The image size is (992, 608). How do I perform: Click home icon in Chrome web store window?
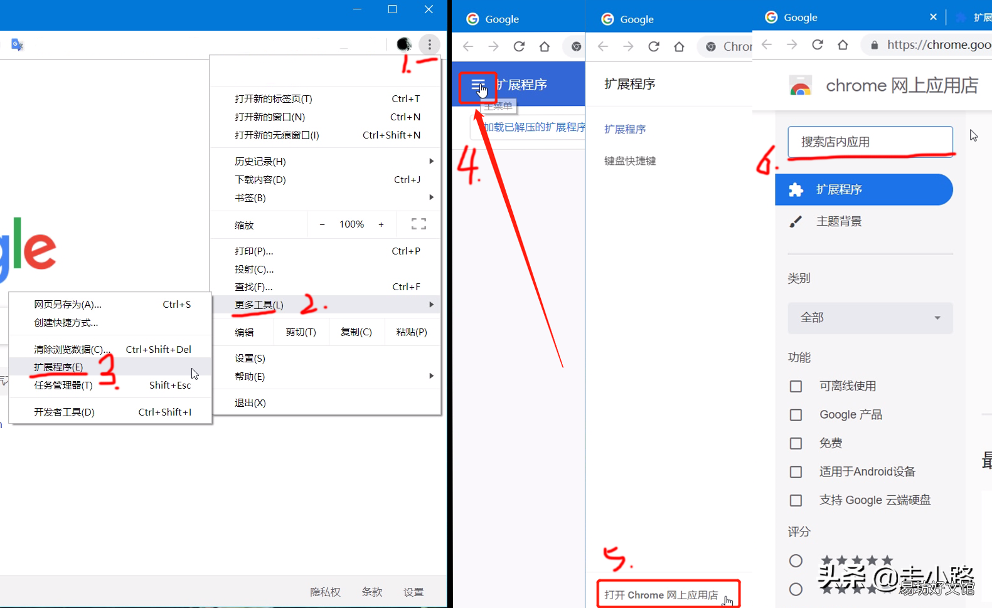843,45
